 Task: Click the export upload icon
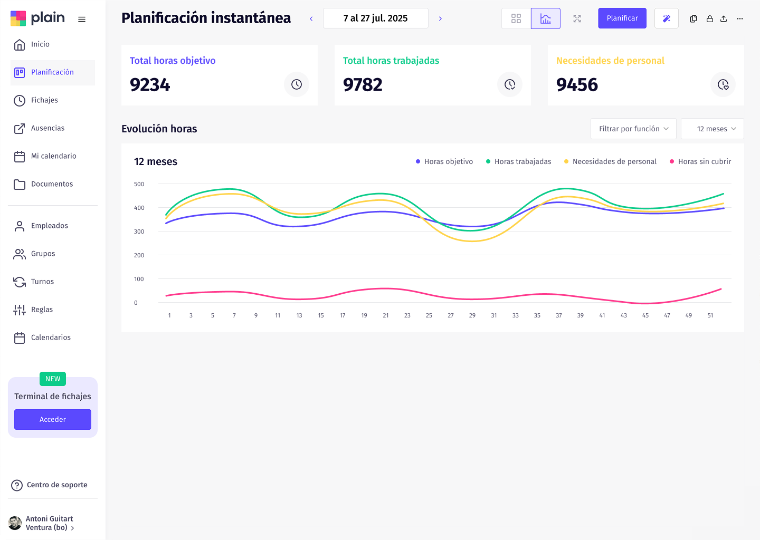[x=724, y=18]
